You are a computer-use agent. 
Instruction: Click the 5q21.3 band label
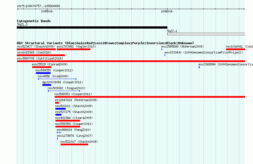point(22,24)
